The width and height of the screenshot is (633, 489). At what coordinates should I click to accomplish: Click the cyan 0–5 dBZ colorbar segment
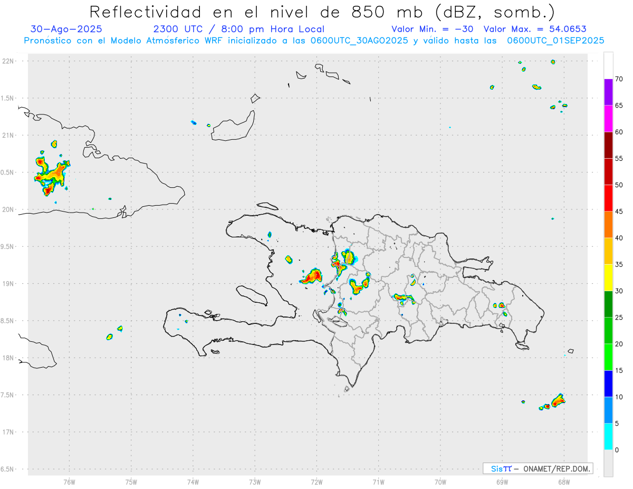pyautogui.click(x=608, y=437)
